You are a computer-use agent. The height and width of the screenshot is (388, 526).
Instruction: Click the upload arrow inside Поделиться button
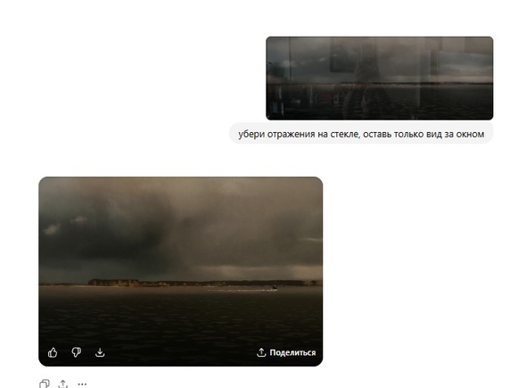click(261, 352)
